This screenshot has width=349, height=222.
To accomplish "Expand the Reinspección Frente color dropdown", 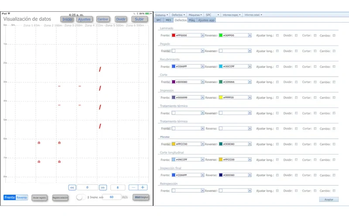I will coord(202,191).
